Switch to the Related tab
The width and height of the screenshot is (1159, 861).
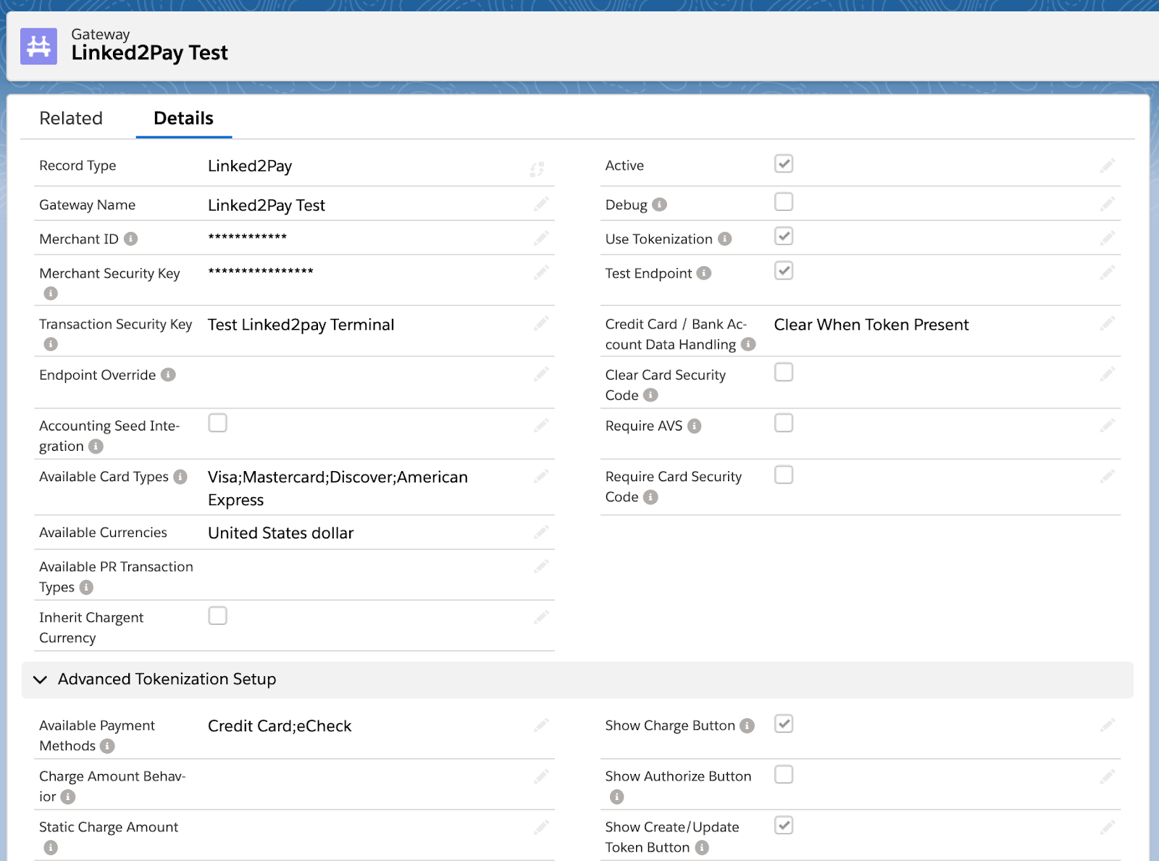tap(71, 118)
